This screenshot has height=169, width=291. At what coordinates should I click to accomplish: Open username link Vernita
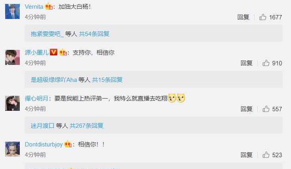34,7
